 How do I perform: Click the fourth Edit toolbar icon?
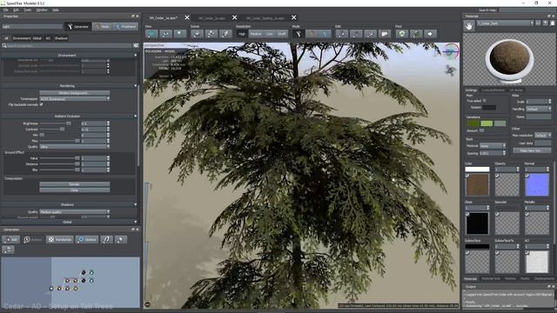coord(385,34)
